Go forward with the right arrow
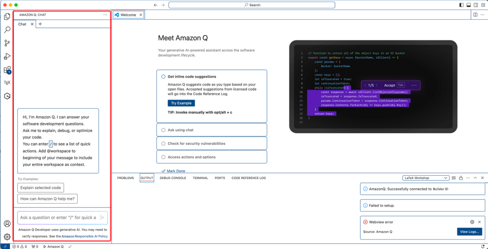Image resolution: width=488 pixels, height=249 pixels. [163, 5]
